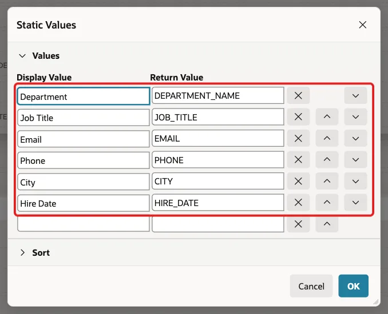Focus the Department display value field
This screenshot has width=388, height=314.
84,96
